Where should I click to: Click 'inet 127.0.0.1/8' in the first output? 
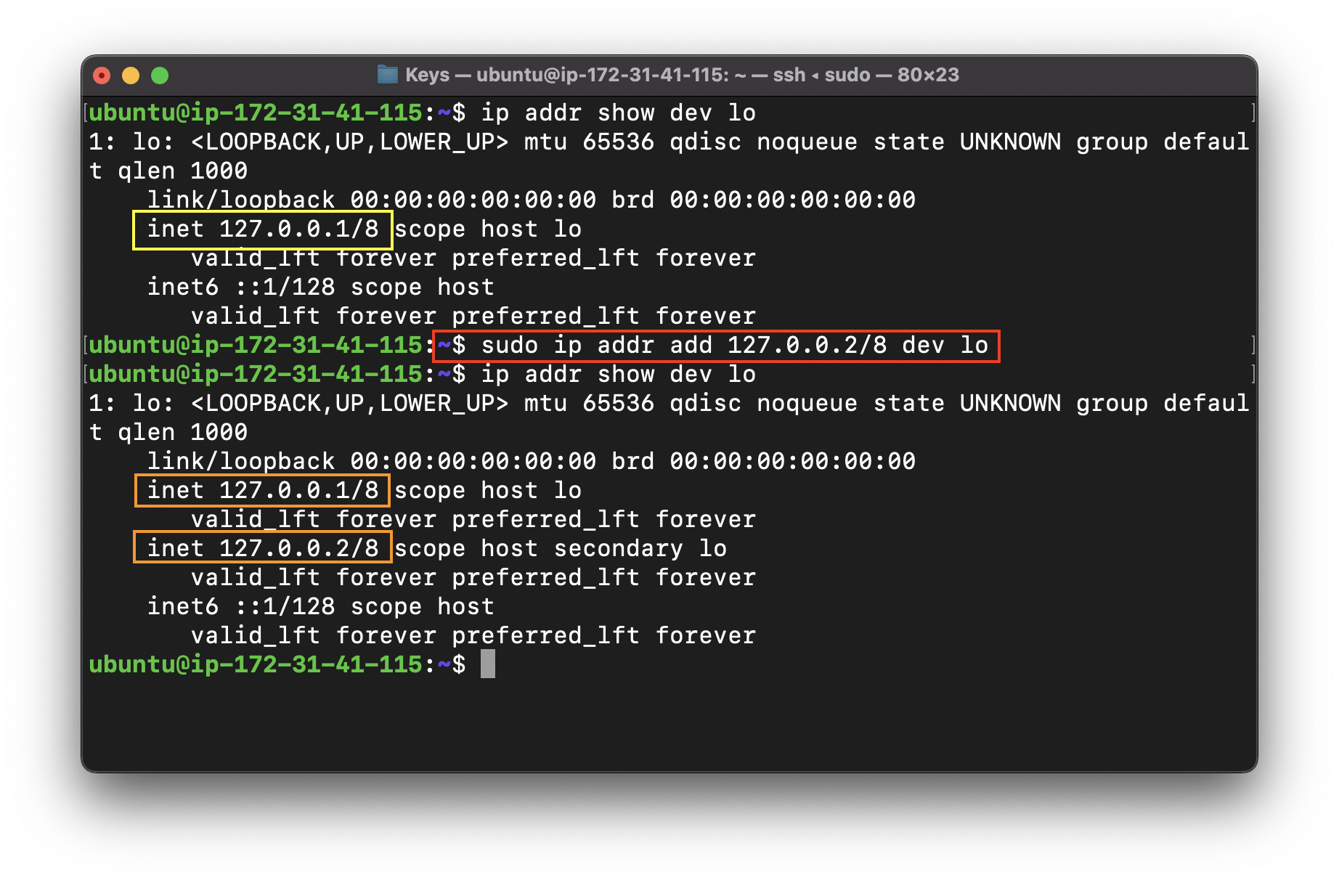pos(263,229)
